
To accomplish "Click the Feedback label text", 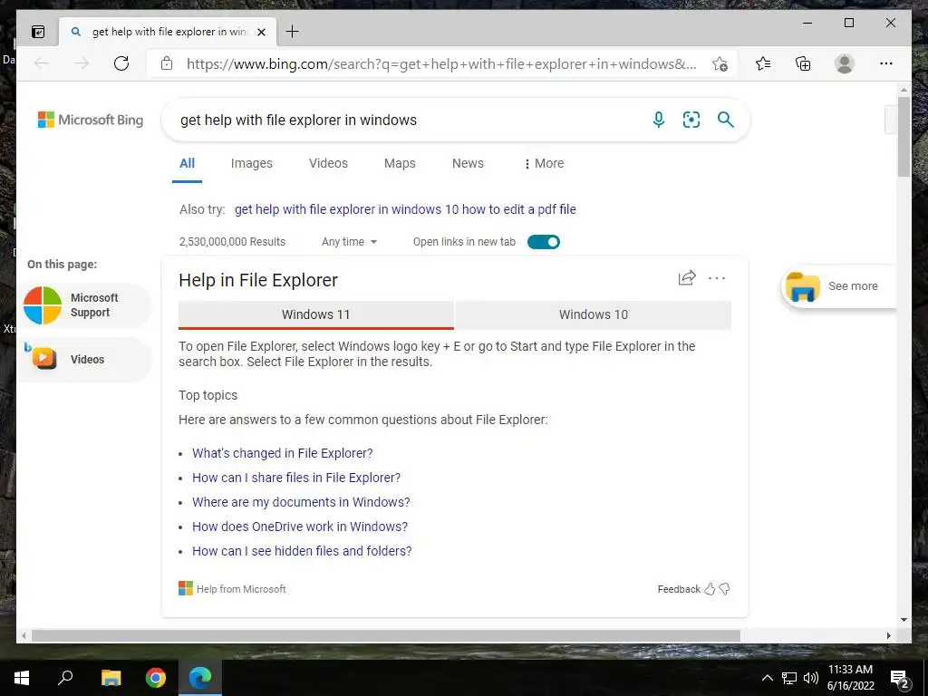I will [679, 589].
